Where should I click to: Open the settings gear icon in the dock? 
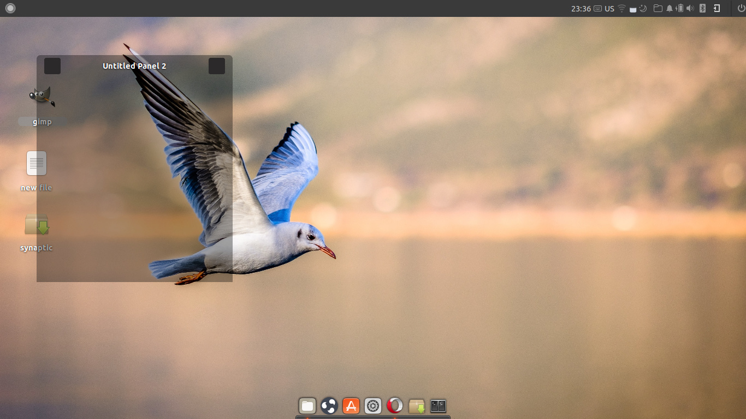[372, 405]
